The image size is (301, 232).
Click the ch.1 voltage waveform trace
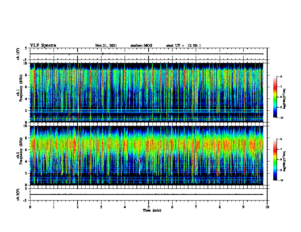147,54
